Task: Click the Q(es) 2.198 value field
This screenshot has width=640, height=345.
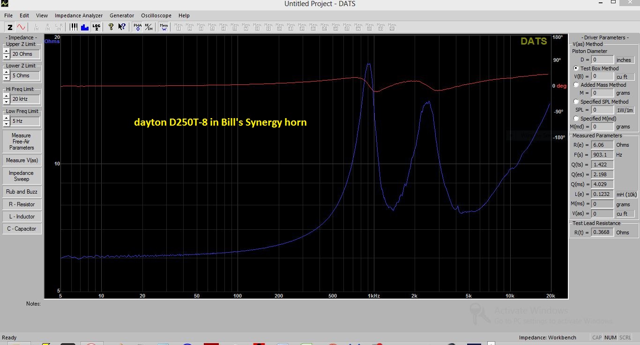Action: [x=602, y=174]
